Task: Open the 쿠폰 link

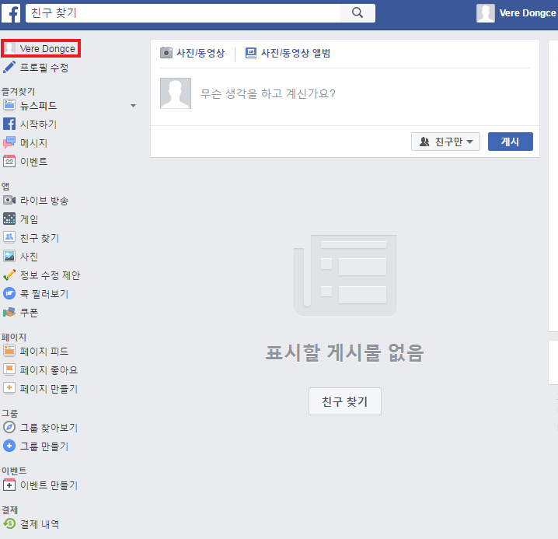Action: pyautogui.click(x=30, y=313)
